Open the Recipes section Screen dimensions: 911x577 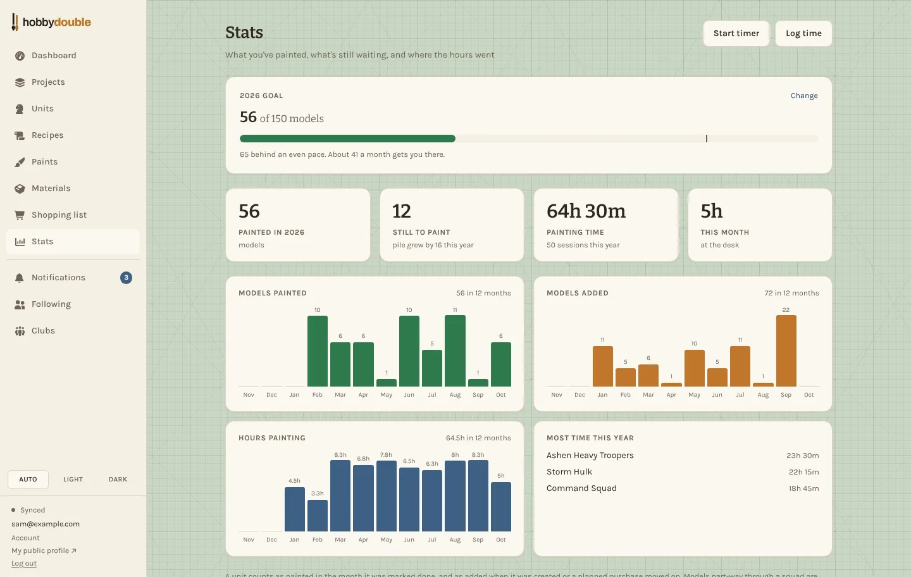(x=73, y=135)
